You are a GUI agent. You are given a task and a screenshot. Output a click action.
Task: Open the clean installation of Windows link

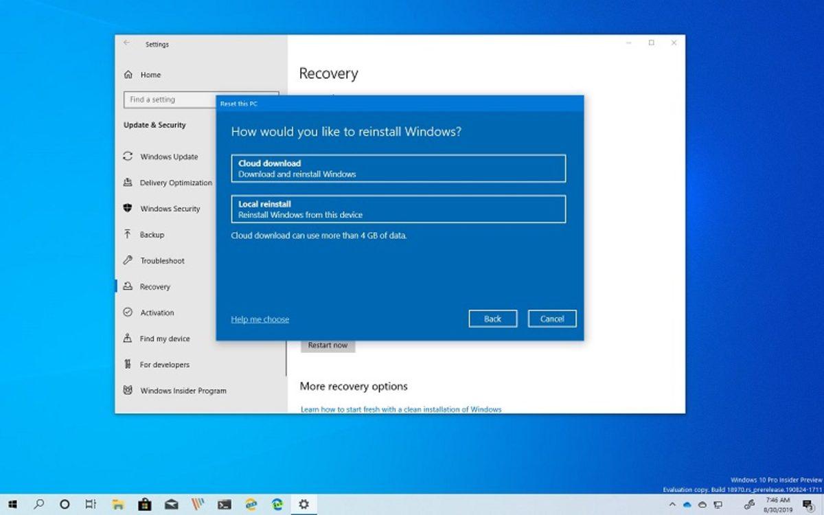pyautogui.click(x=400, y=409)
